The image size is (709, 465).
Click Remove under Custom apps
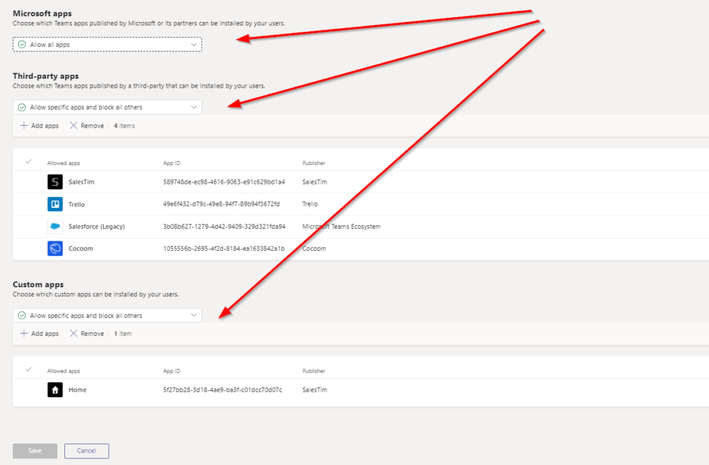pyautogui.click(x=87, y=333)
